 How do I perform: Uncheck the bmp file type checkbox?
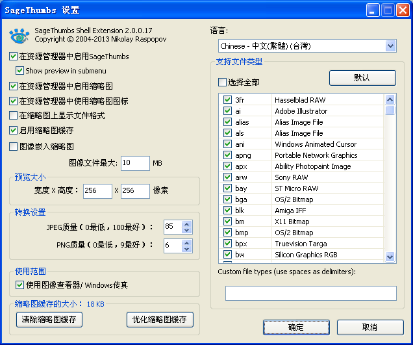tap(227, 233)
